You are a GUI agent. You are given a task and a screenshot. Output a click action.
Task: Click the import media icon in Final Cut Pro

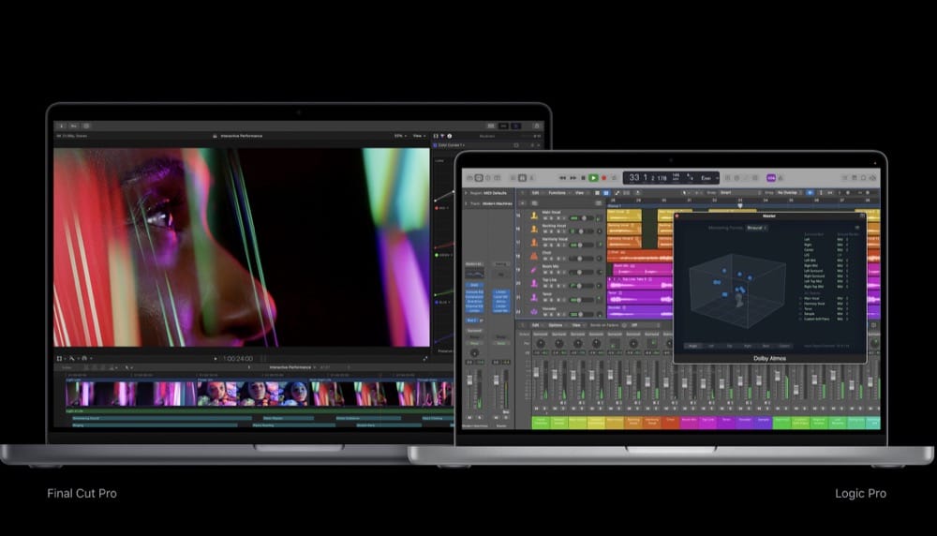[x=62, y=126]
